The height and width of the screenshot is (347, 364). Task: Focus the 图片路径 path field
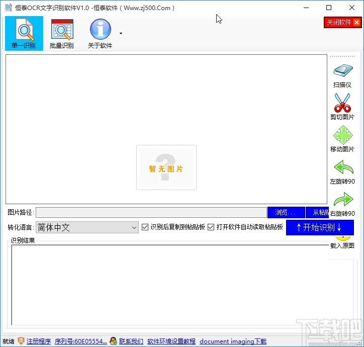pos(151,213)
